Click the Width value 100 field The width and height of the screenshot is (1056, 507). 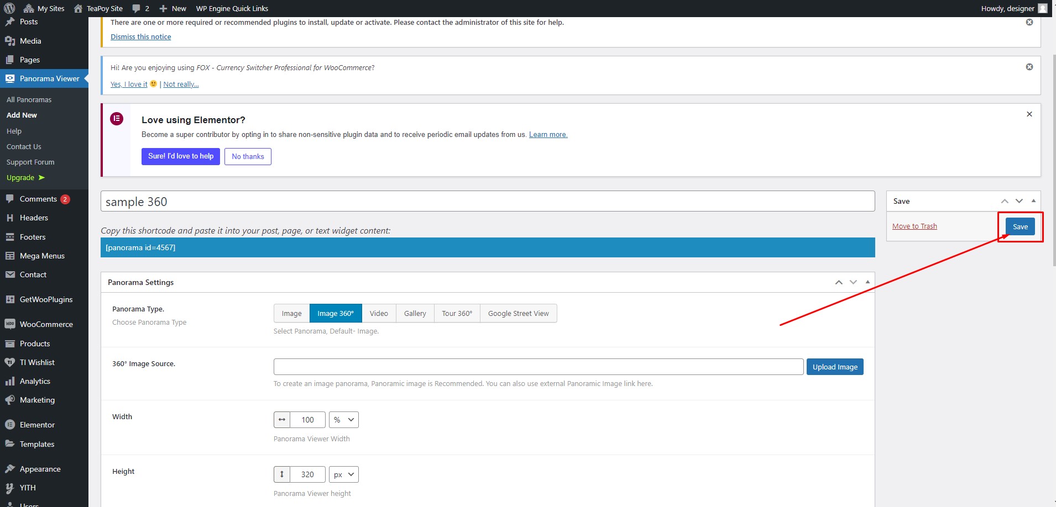point(307,420)
